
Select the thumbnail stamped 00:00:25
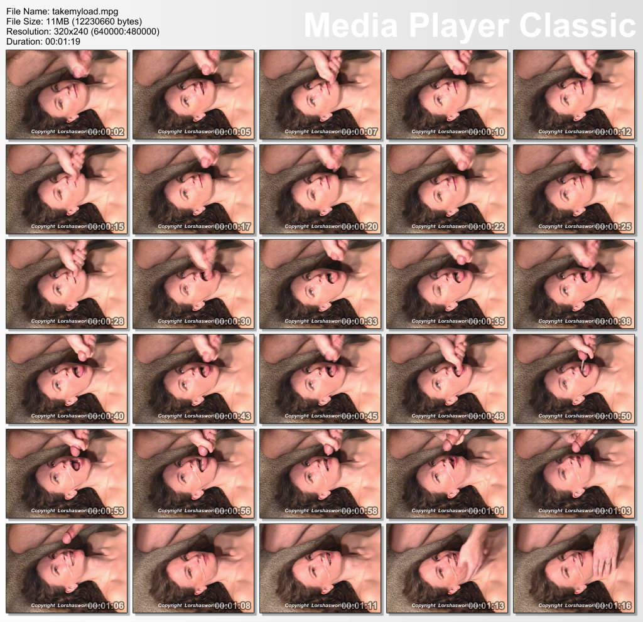tap(573, 189)
